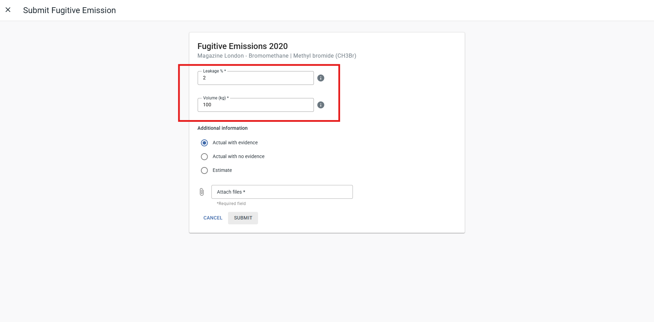Focus the Leakage % input field
Screen dimensions: 654x322
click(x=256, y=78)
